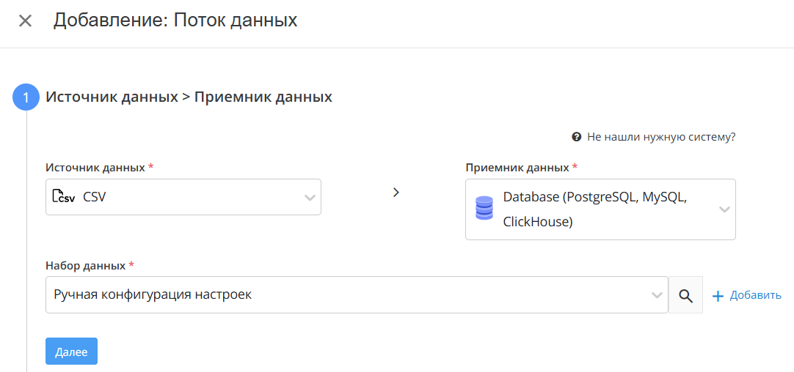Click the arrow icon between source and receiver
This screenshot has width=794, height=372.
396,192
